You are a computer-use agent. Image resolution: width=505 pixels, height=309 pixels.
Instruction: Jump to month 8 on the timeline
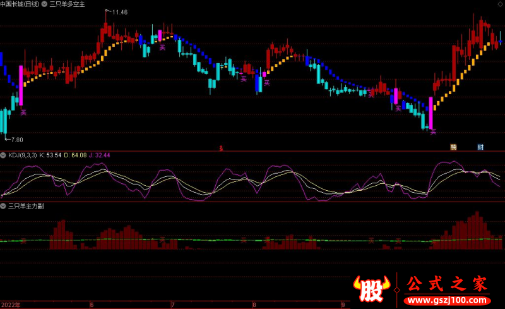(254, 305)
